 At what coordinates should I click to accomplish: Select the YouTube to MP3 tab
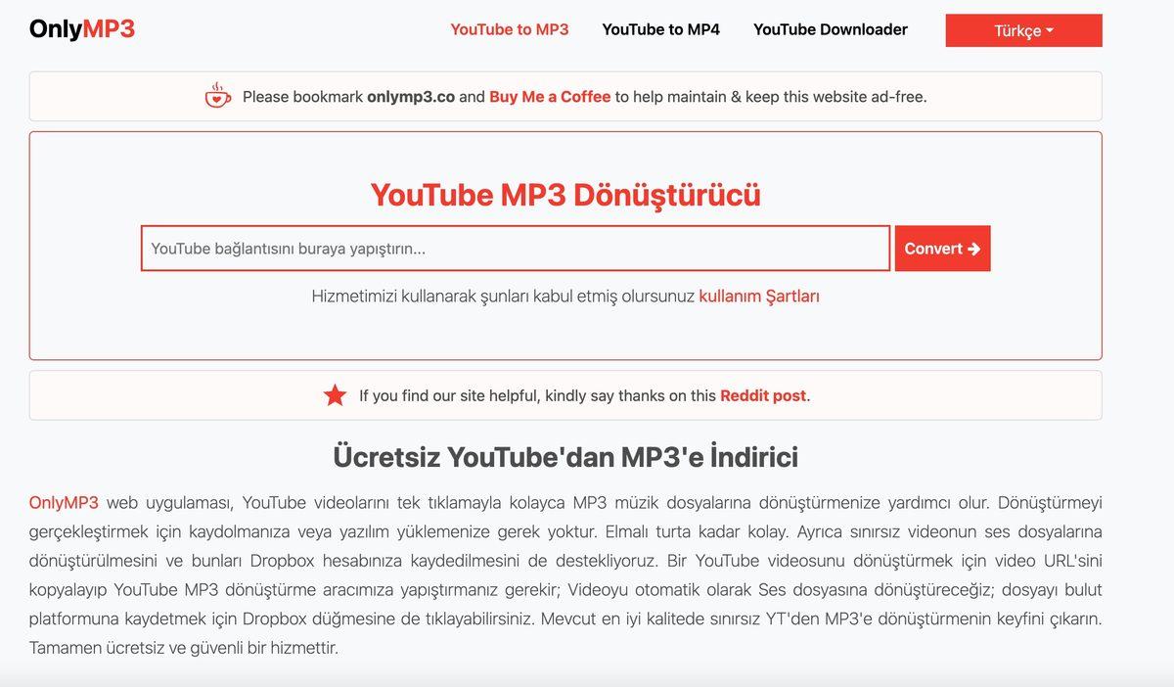pyautogui.click(x=509, y=29)
